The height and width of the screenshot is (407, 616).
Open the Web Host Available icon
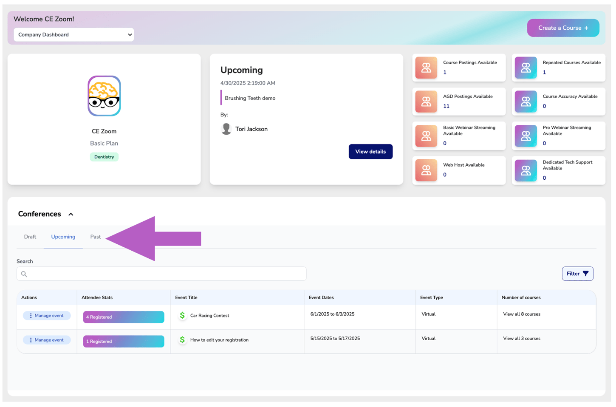click(426, 170)
